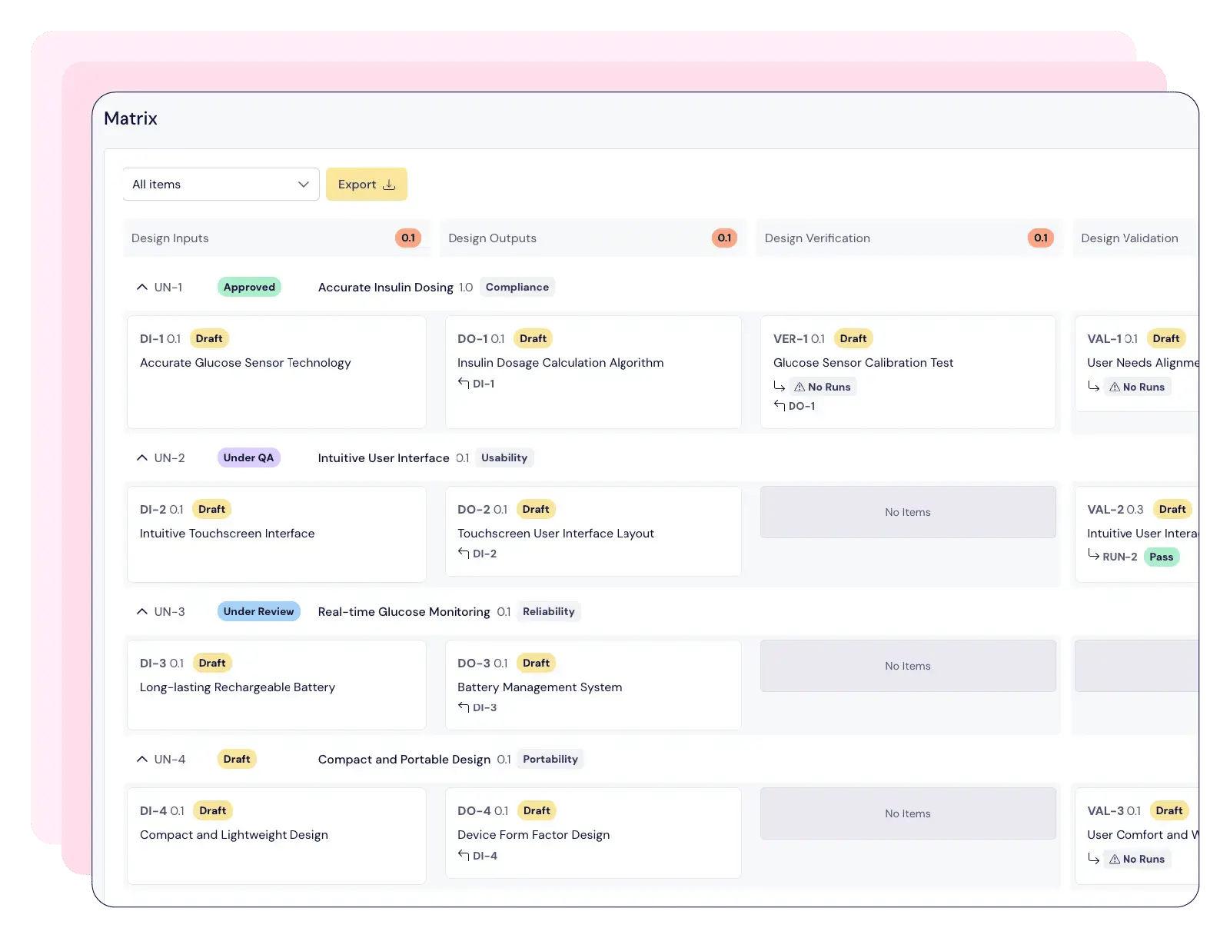This screenshot has width=1230, height=938.
Task: Open the Touchscreen User Interface Layout card
Action: (593, 531)
